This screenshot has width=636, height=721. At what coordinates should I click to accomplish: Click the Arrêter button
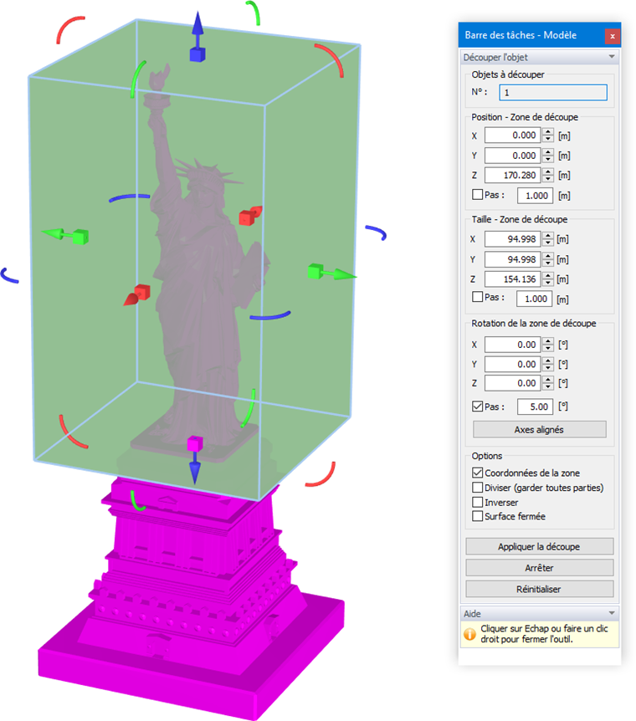(x=540, y=568)
